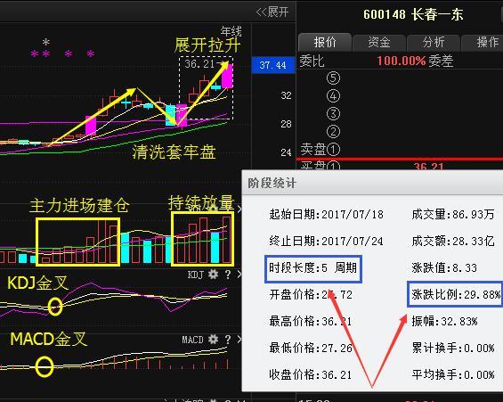Click the 展开 expand button

(x=272, y=12)
